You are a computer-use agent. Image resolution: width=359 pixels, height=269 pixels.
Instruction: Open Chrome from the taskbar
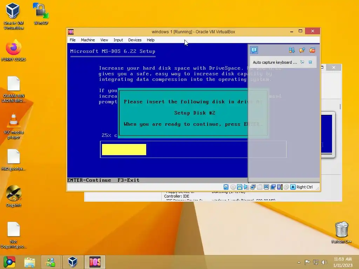pos(9,262)
